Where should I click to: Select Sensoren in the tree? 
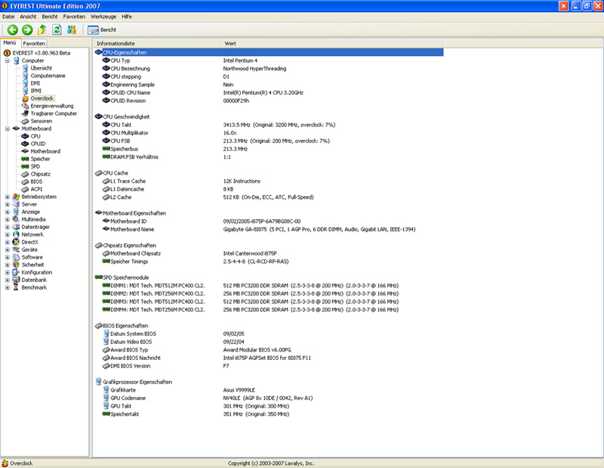pos(42,121)
